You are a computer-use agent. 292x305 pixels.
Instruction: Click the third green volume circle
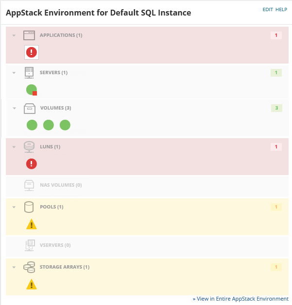(65, 125)
